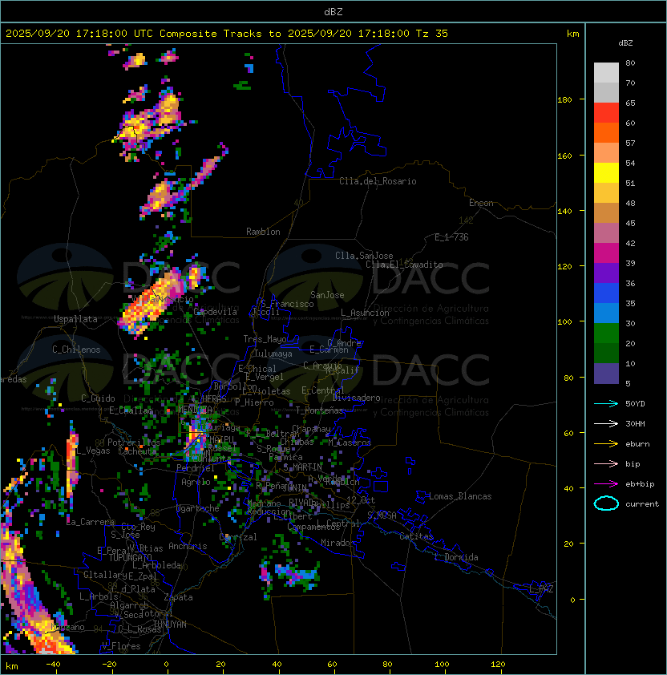Select the light gray 80 dBZ color swatch

[x=606, y=72]
